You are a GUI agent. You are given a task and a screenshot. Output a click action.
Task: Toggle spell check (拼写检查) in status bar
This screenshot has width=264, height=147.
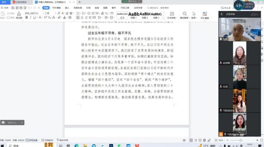[32, 140]
